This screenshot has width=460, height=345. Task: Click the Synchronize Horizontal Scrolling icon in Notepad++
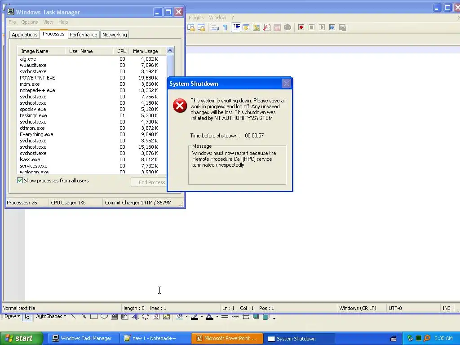point(201,27)
